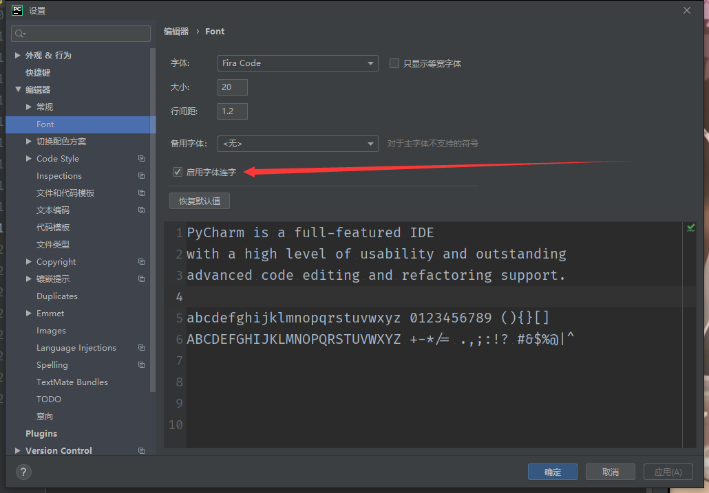Click project-level icon next to Copyright
This screenshot has width=709, height=493.
[142, 262]
